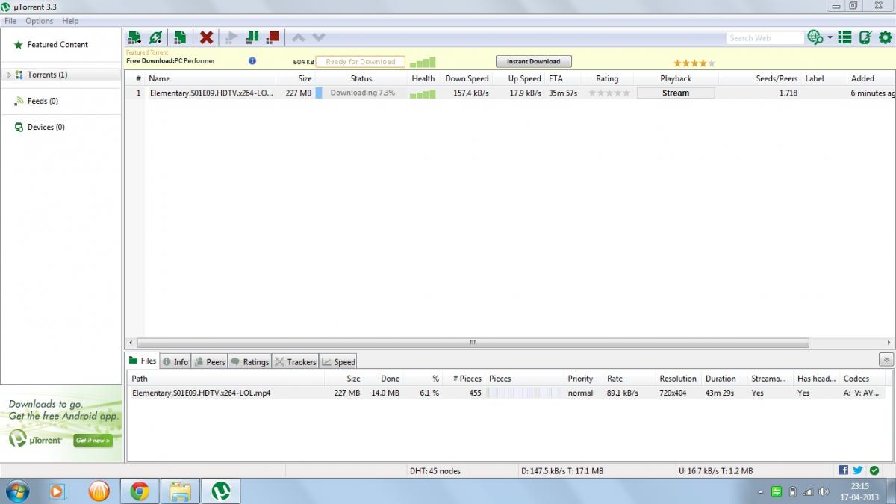
Task: Move torrent down the queue arrow
Action: click(x=319, y=37)
